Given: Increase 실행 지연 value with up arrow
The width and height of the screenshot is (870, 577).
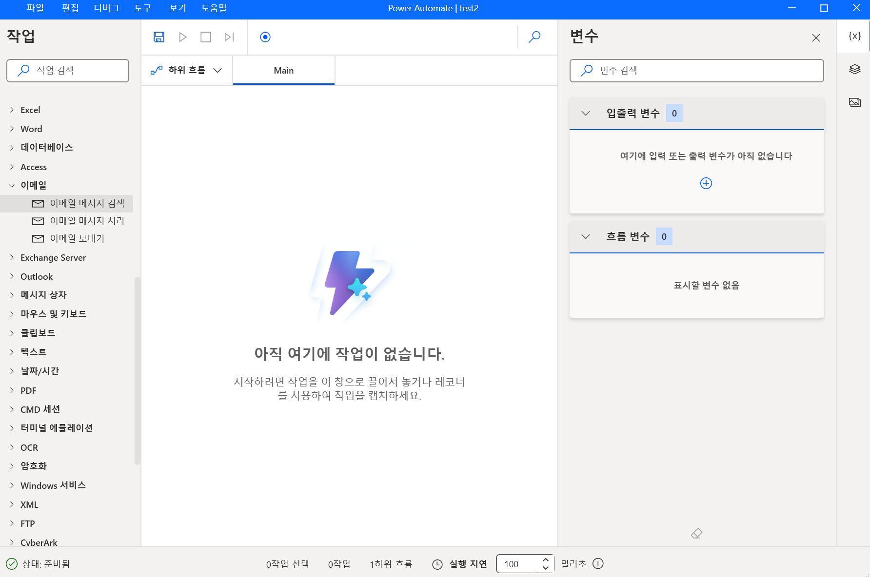Looking at the screenshot, I should 546,559.
